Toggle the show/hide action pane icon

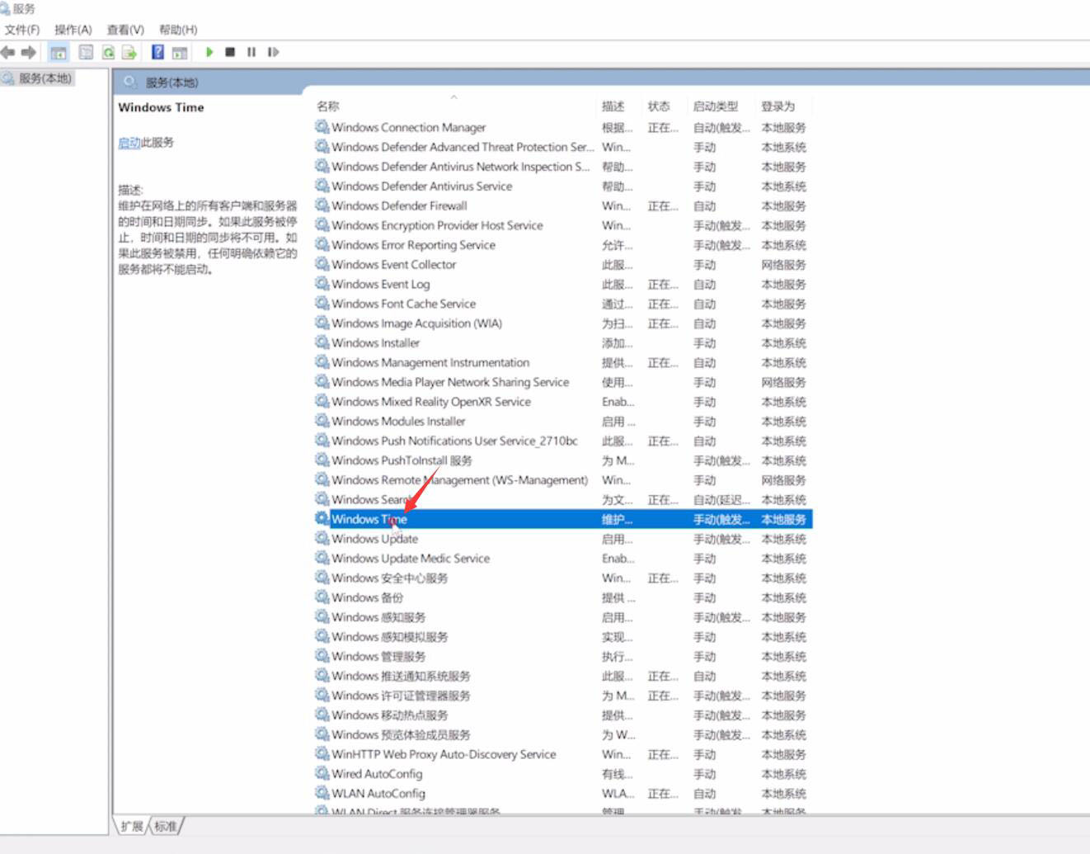coord(180,52)
